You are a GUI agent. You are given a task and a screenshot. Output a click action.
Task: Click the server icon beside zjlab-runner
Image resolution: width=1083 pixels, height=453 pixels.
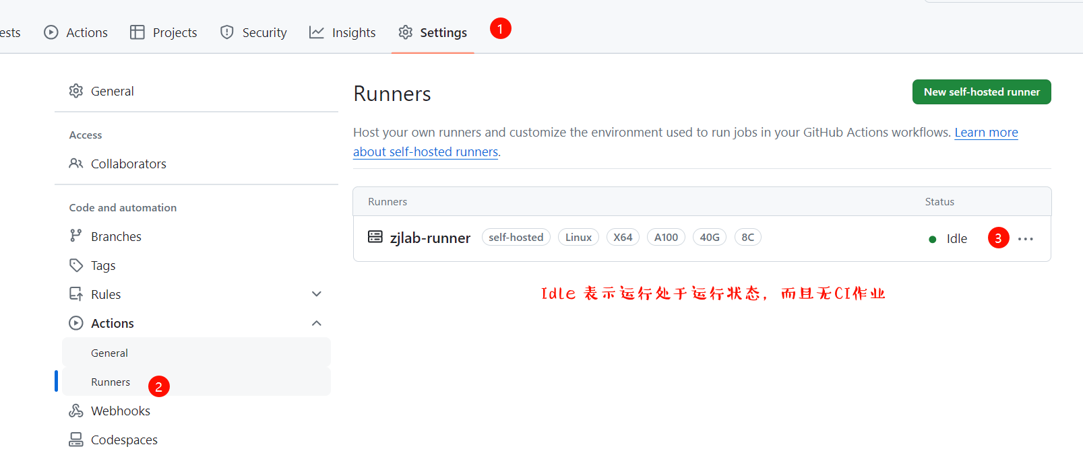coord(375,236)
